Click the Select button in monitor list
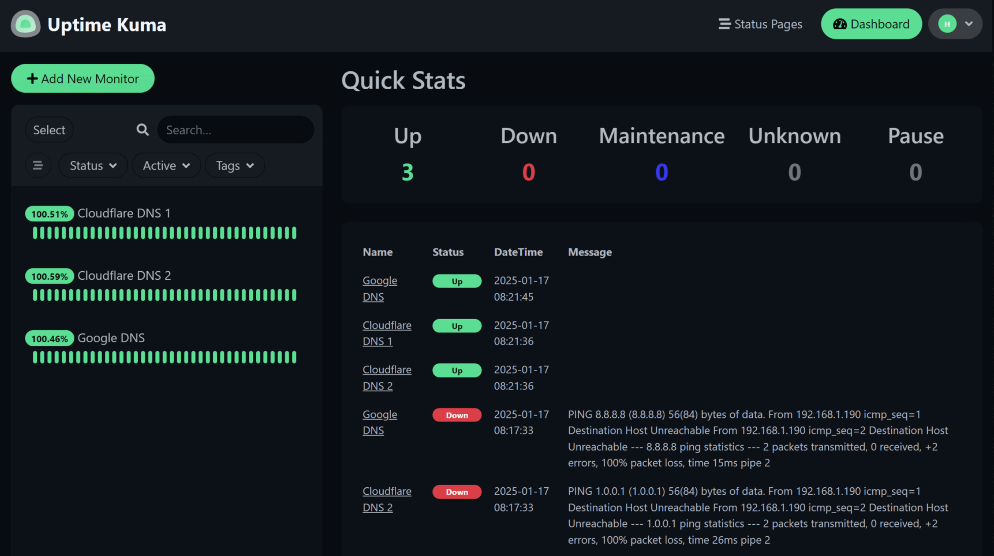Viewport: 994px width, 556px height. [49, 130]
